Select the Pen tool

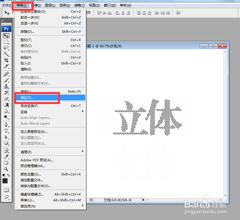point(6,124)
